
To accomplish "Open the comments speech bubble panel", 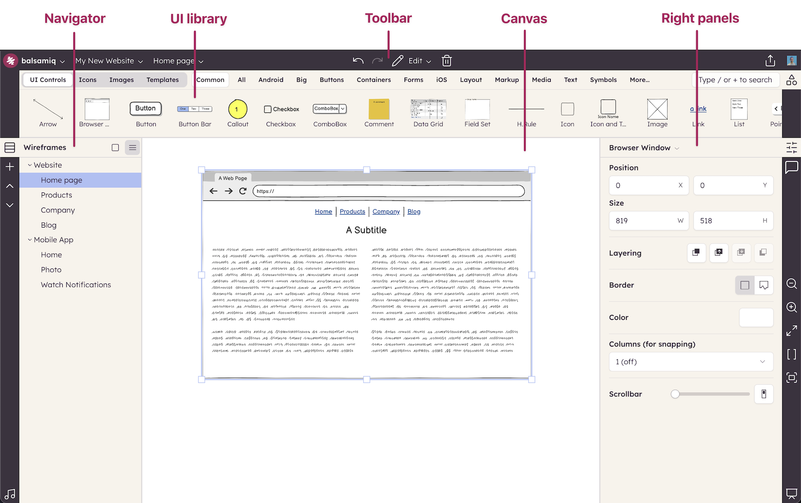I will pos(792,168).
